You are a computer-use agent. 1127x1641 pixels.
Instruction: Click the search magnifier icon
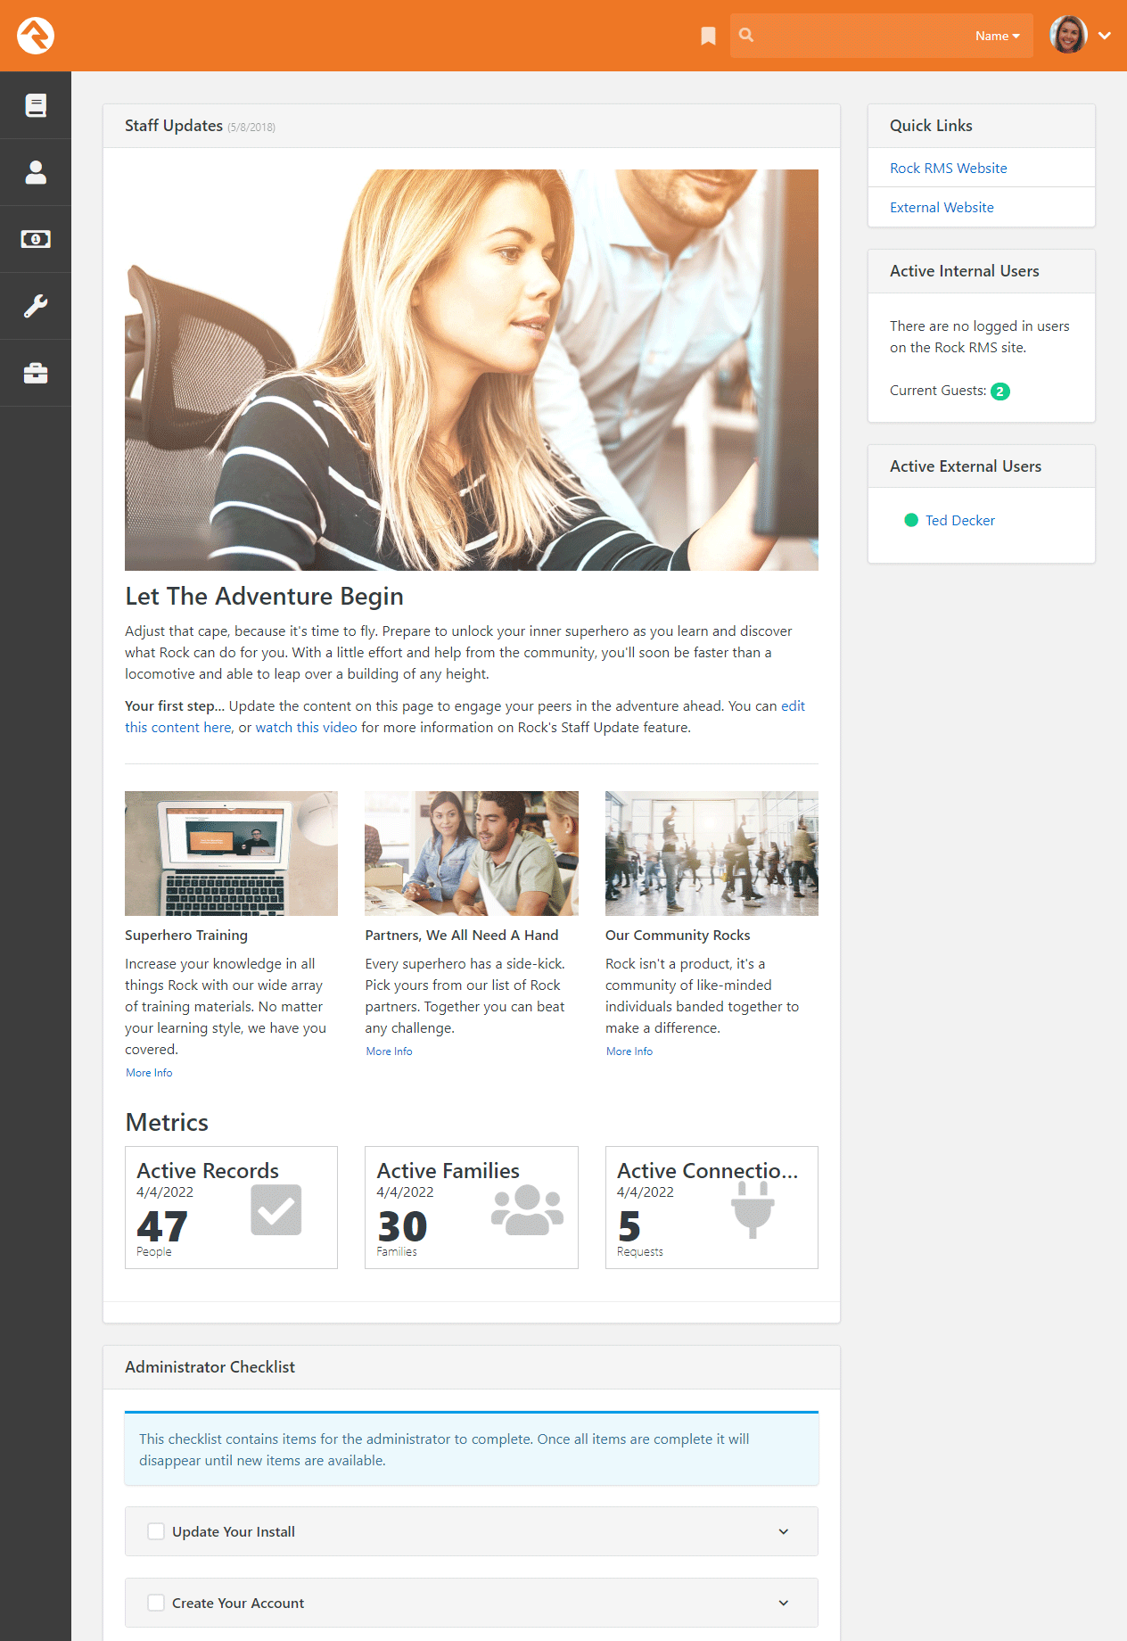tap(746, 35)
